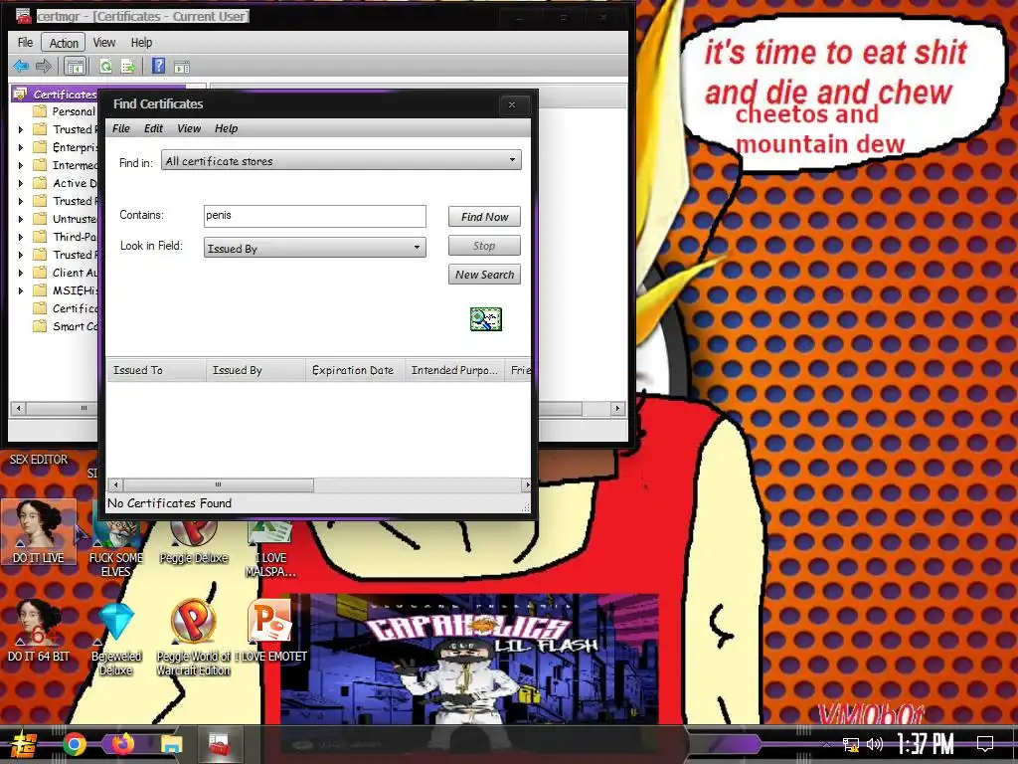This screenshot has width=1018, height=764.
Task: Click certmgr right scroll arrow
Action: pos(617,408)
